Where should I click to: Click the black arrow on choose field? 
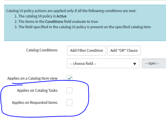point(135,64)
